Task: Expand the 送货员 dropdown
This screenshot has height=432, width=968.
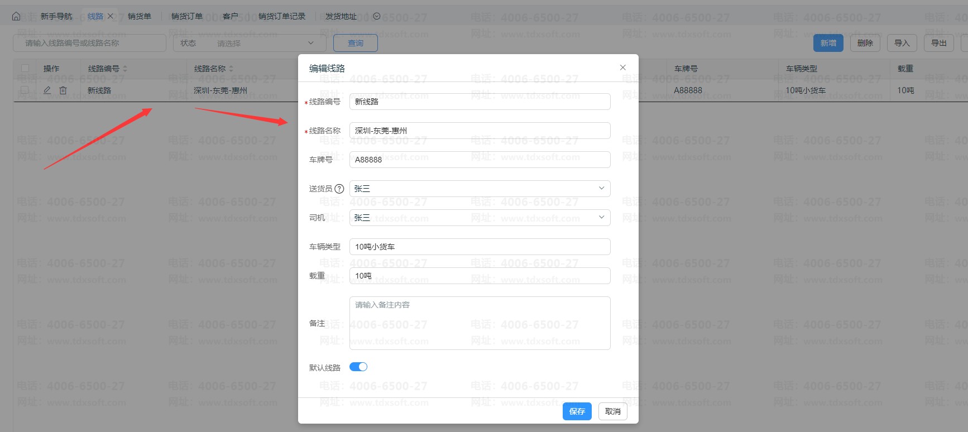Action: (x=480, y=189)
